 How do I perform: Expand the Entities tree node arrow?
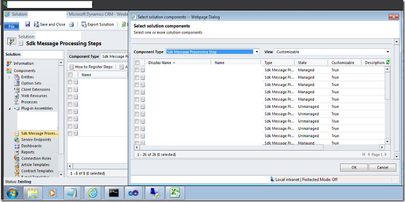pos(10,77)
